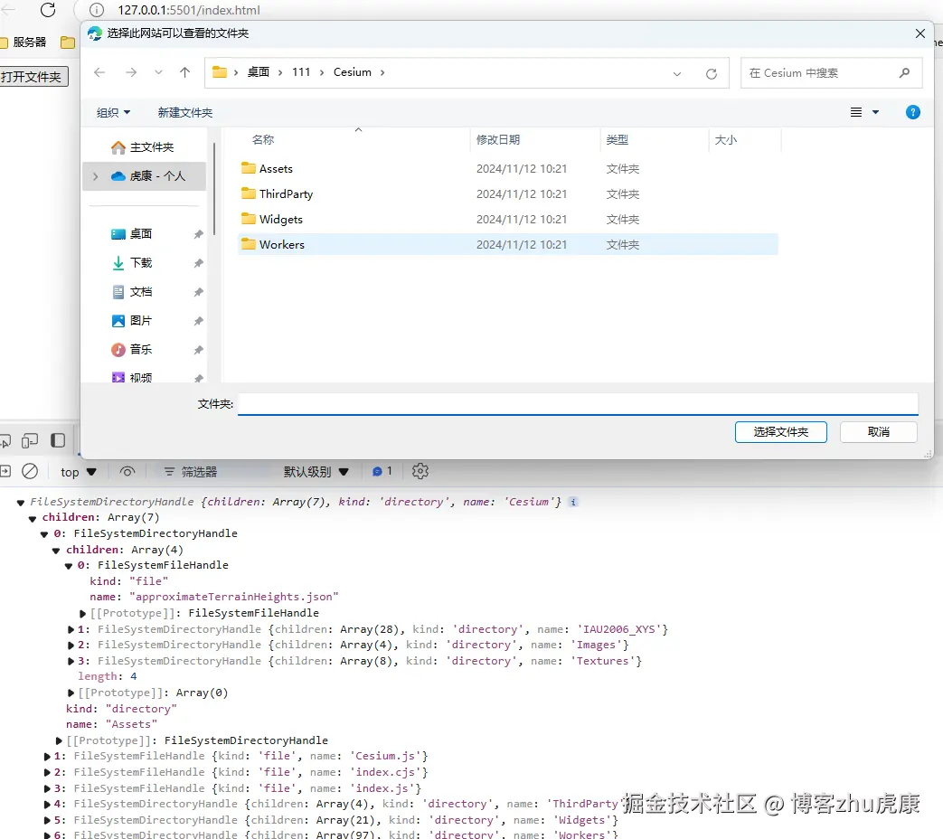Screen dimensions: 943x839
Task: Open view options dropdown arrow
Action: coord(875,112)
